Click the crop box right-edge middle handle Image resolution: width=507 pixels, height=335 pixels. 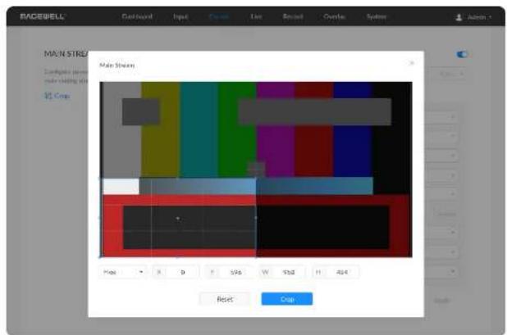coord(256,218)
